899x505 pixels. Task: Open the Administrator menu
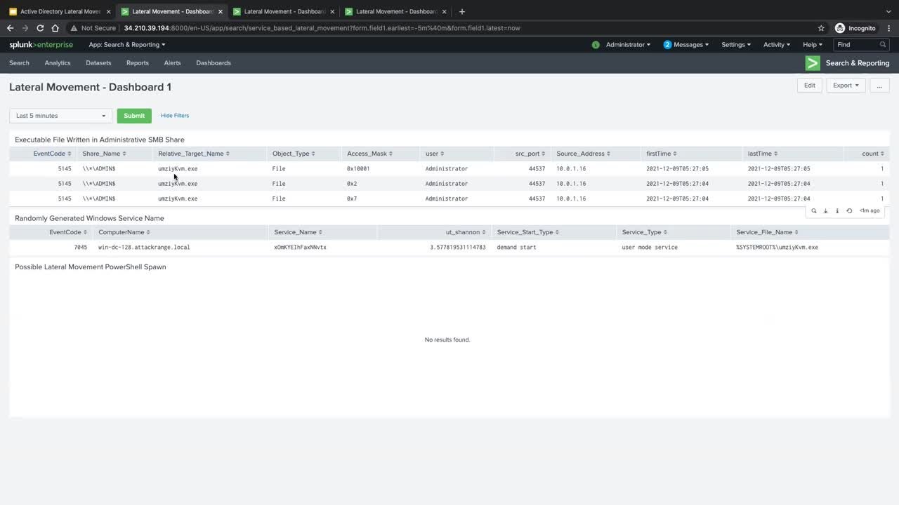pos(628,45)
